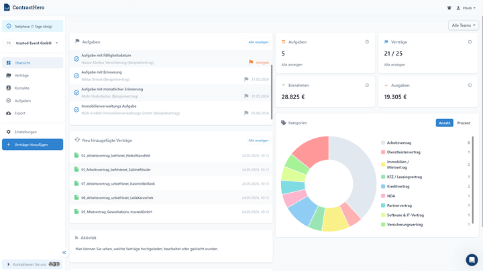
Task: Open file icon of 06_Arbeitsvertrag_unbefristet_LeilaKaratchek
Action: click(x=76, y=197)
